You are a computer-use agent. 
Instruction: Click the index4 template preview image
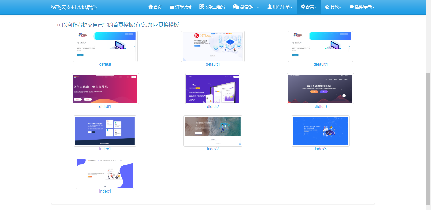[x=105, y=173]
